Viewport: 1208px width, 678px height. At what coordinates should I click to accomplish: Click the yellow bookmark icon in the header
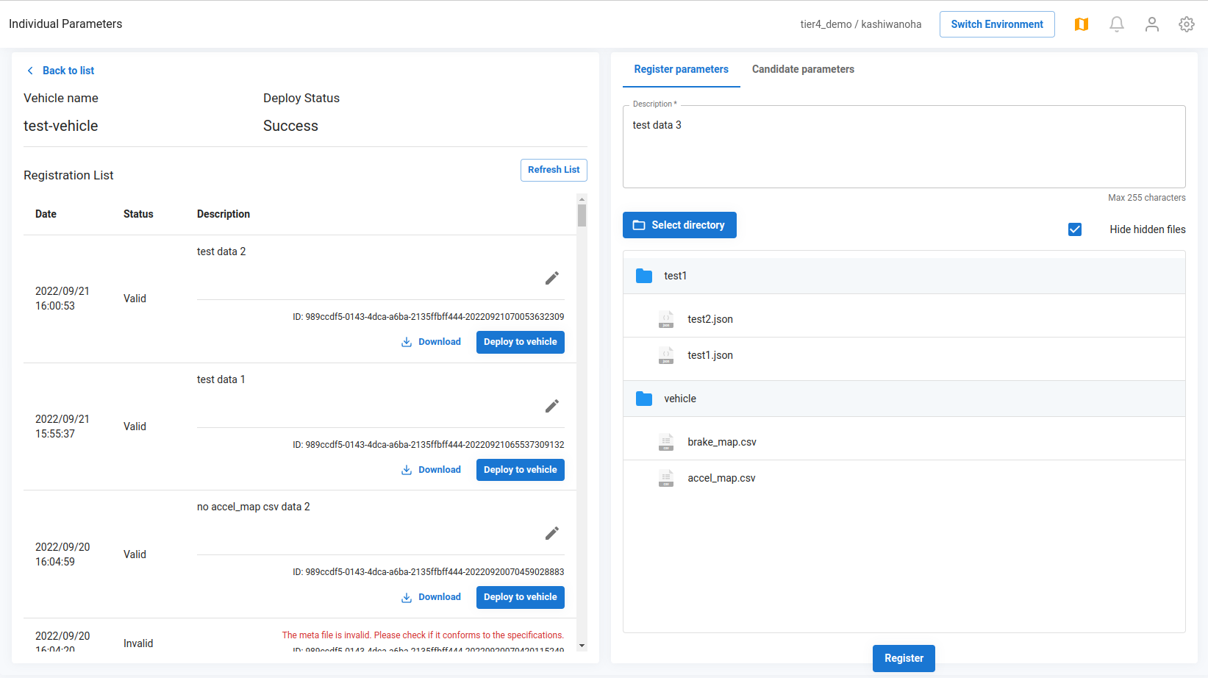(1082, 24)
